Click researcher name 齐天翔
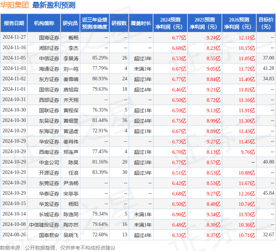This screenshot has height=251, width=276. pos(71,100)
